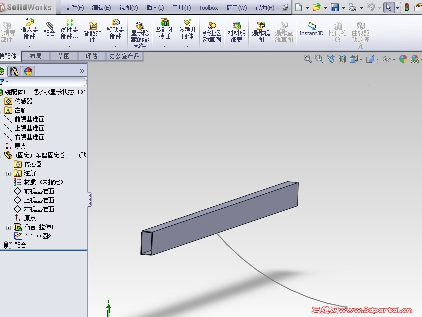Click the Save floppy disk icon

[x=335, y=7]
